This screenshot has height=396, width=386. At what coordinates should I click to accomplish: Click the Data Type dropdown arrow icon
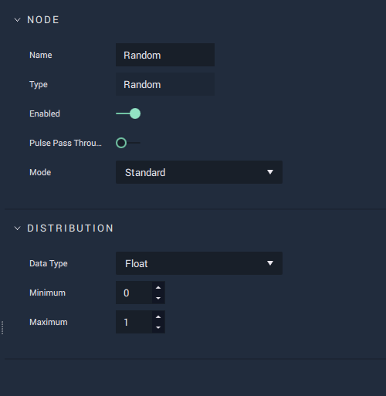tap(270, 263)
